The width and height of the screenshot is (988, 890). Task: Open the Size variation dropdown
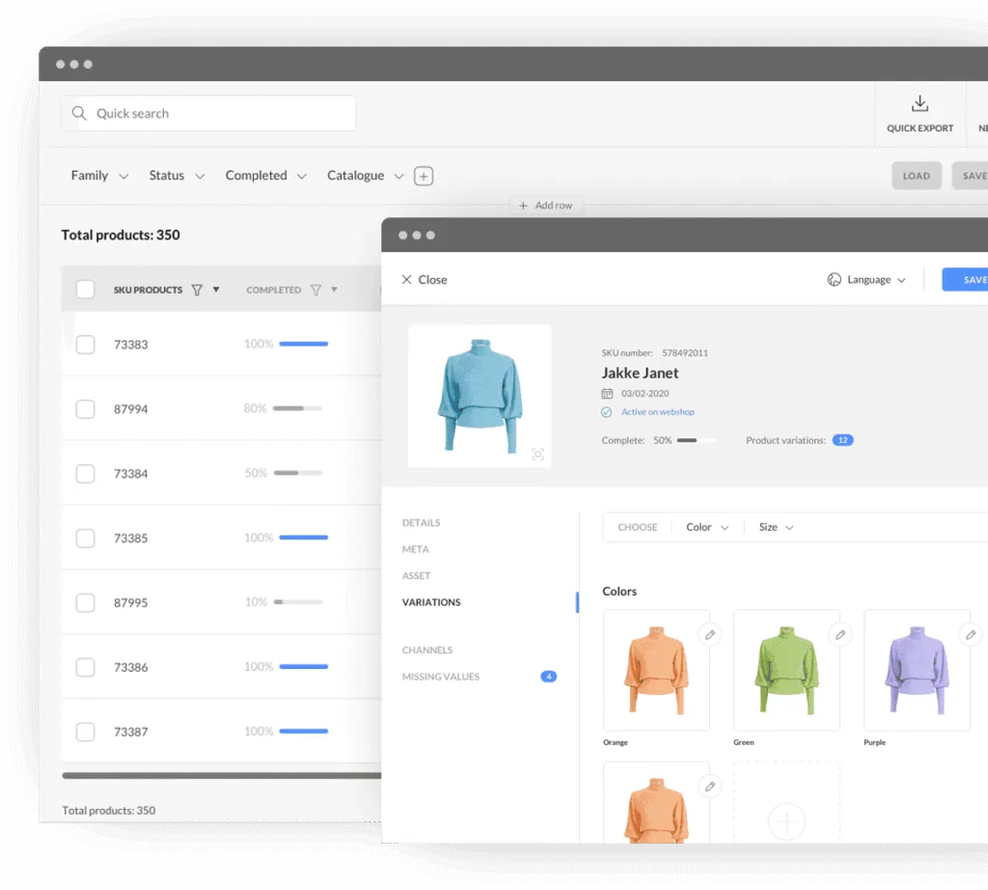(x=776, y=527)
